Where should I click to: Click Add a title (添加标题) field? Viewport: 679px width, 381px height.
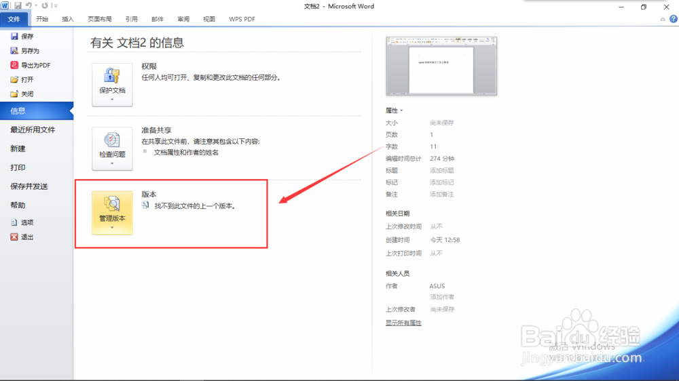442,170
